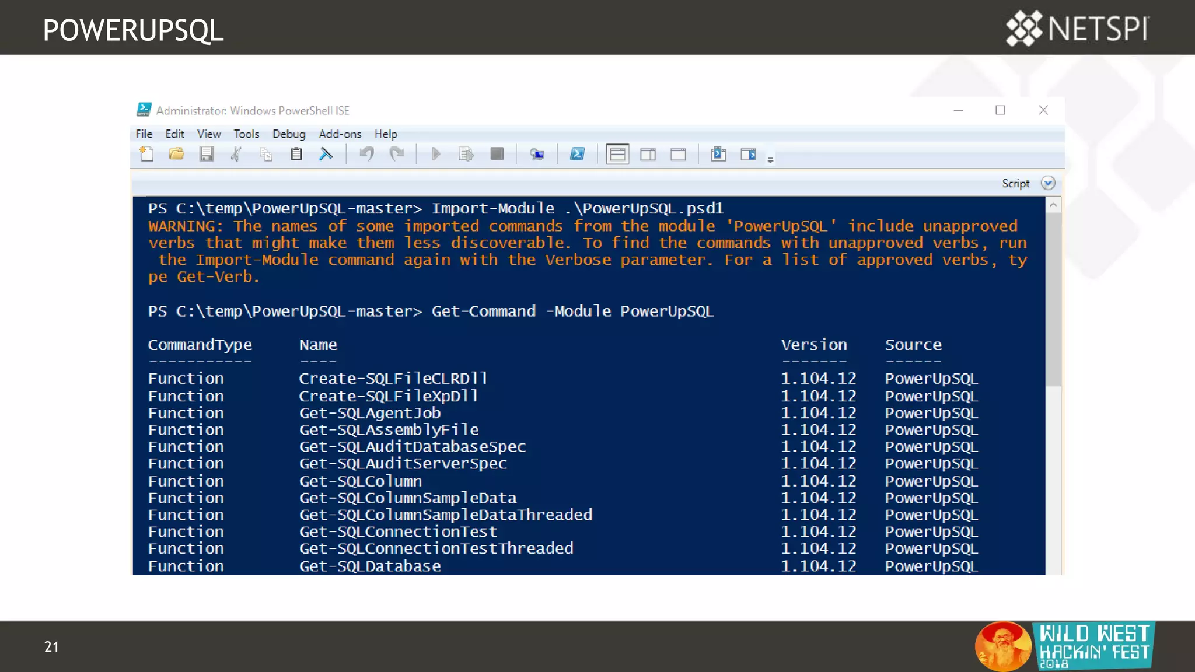Click the Get-SQLColumn function name
Image resolution: width=1195 pixels, height=672 pixels.
pos(361,481)
